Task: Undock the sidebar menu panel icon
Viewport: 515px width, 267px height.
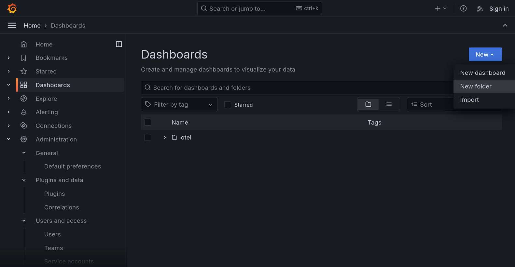Action: 119,44
